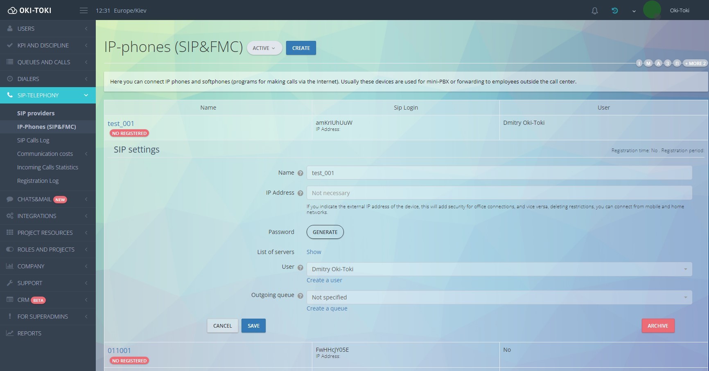
Task: Click the green user avatar
Action: [652, 10]
